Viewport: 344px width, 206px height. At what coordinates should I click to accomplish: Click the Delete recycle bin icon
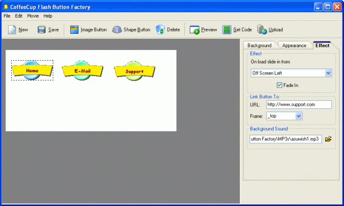pyautogui.click(x=160, y=30)
